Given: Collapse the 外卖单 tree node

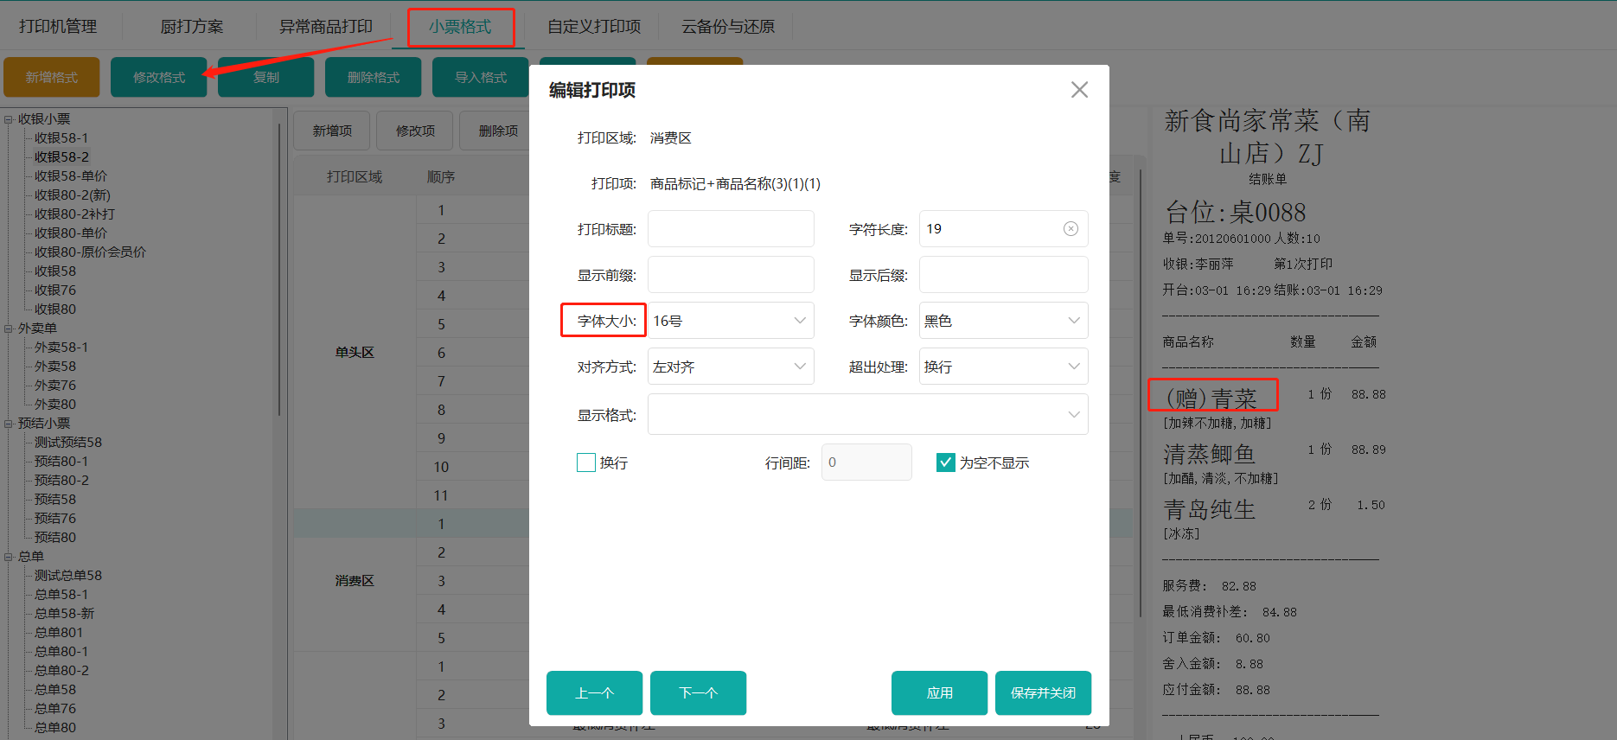Looking at the screenshot, I should tap(9, 329).
